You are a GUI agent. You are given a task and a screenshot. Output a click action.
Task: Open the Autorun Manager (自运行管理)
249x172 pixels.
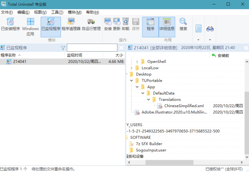click(x=91, y=24)
